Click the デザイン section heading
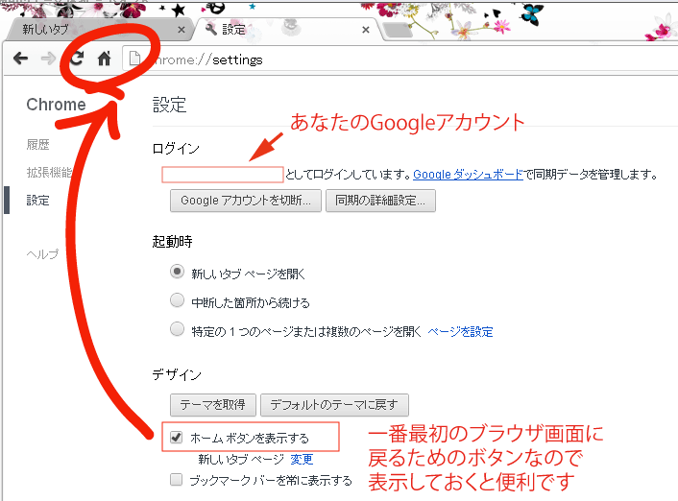678x501 pixels. pyautogui.click(x=177, y=374)
